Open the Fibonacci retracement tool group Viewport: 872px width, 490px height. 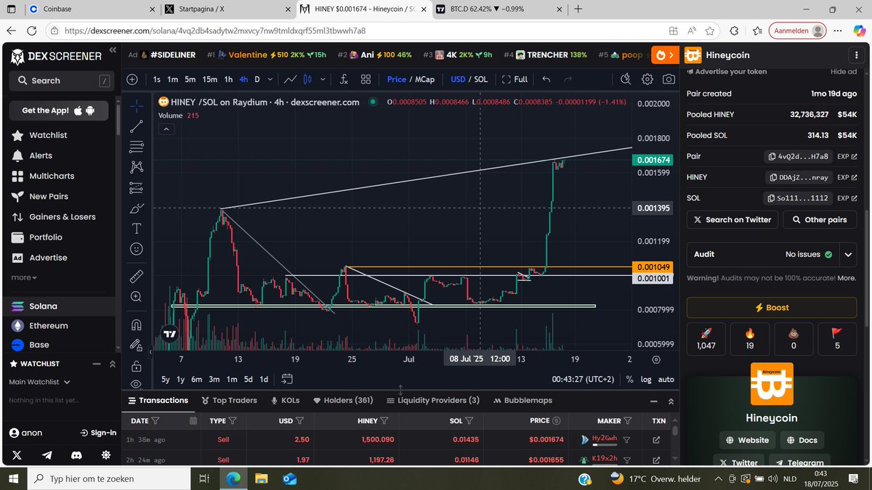pos(137,147)
